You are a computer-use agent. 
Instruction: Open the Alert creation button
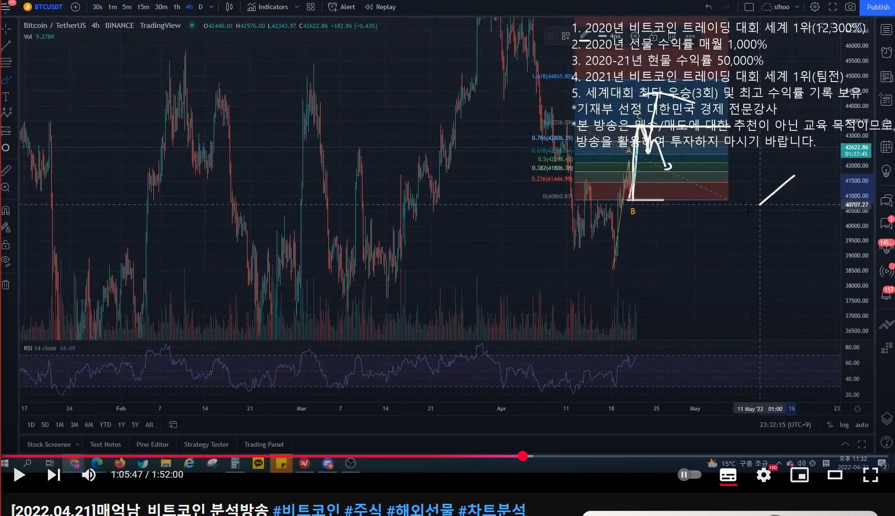342,7
